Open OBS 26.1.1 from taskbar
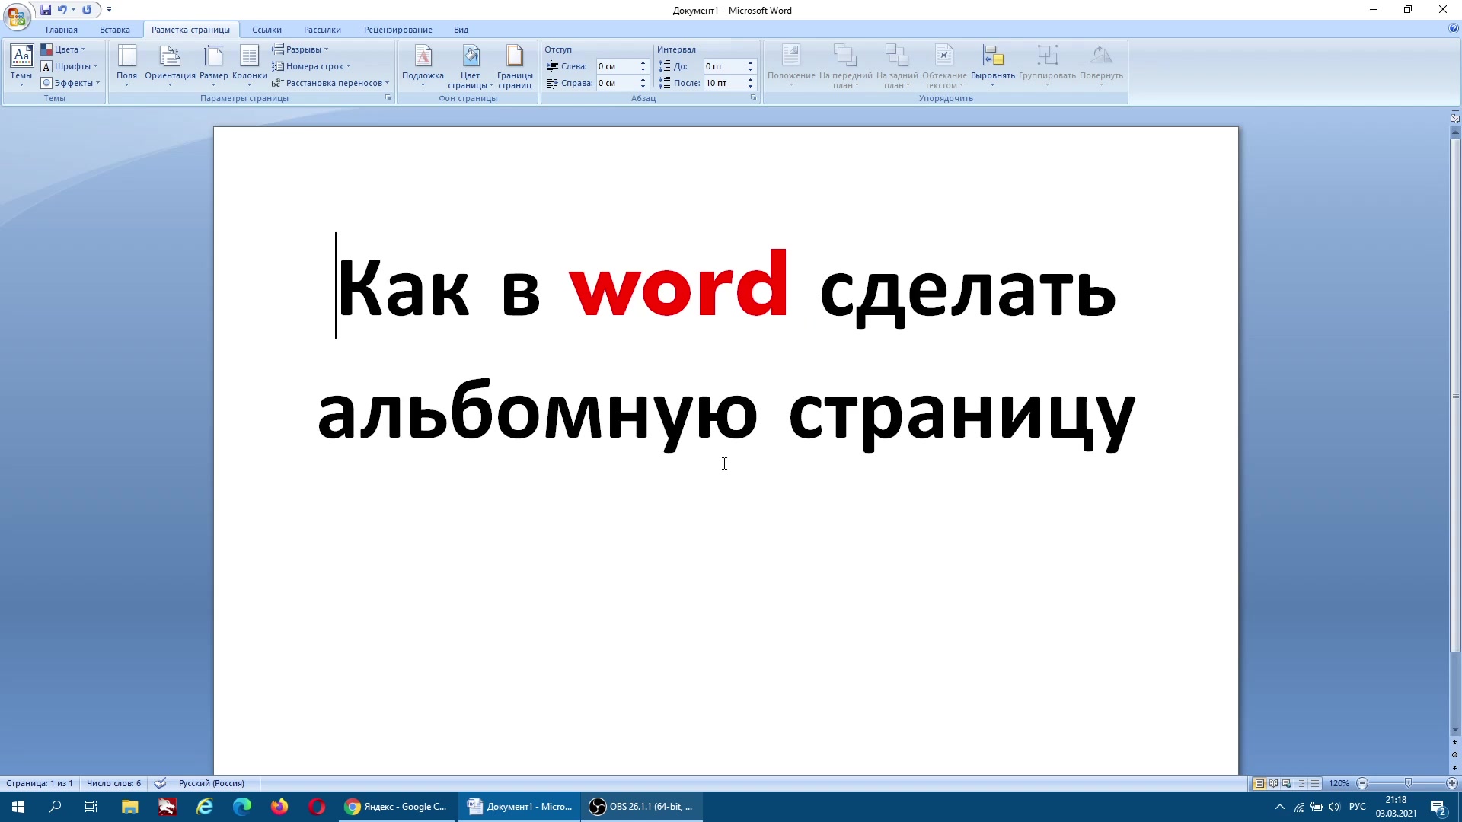The height and width of the screenshot is (822, 1462). pos(642,807)
